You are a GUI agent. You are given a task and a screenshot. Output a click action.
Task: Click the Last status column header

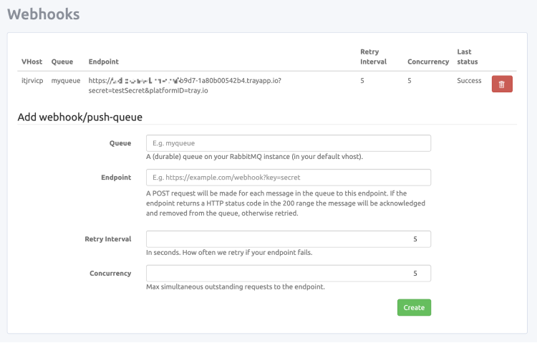(467, 57)
